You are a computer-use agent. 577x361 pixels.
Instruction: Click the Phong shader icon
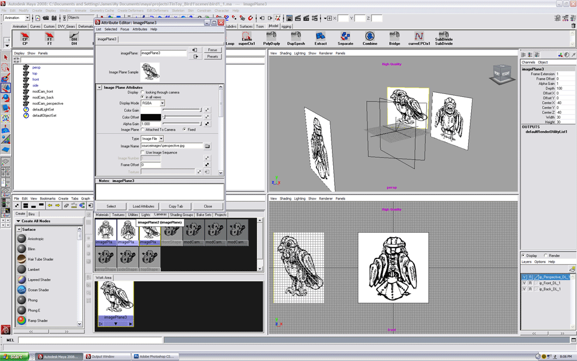coord(22,300)
